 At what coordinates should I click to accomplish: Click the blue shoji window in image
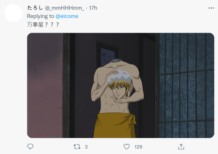pos(186,86)
